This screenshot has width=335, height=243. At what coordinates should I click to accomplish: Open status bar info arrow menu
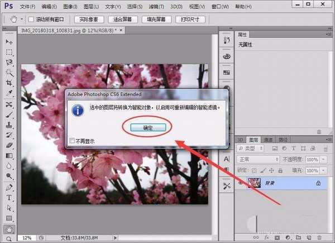pyautogui.click(x=115, y=237)
